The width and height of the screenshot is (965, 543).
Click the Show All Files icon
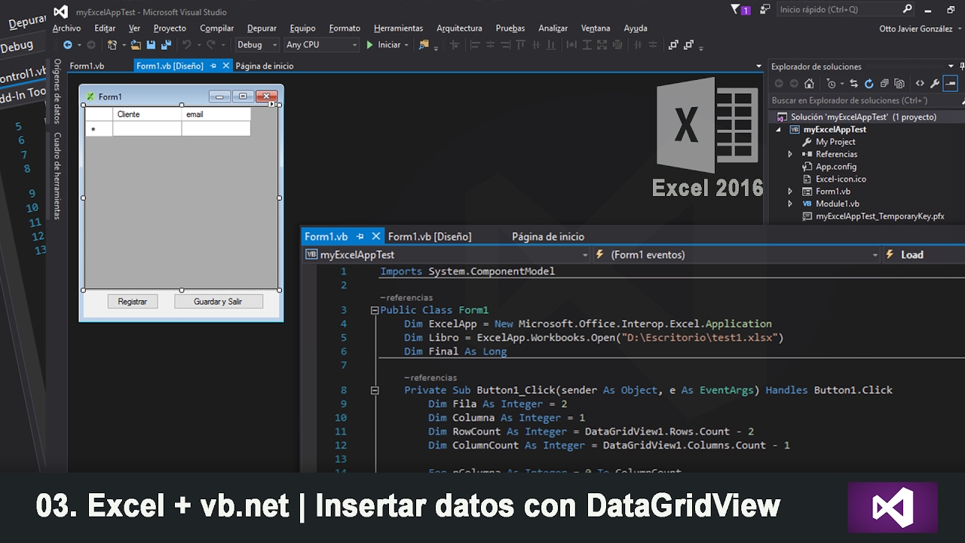[899, 84]
